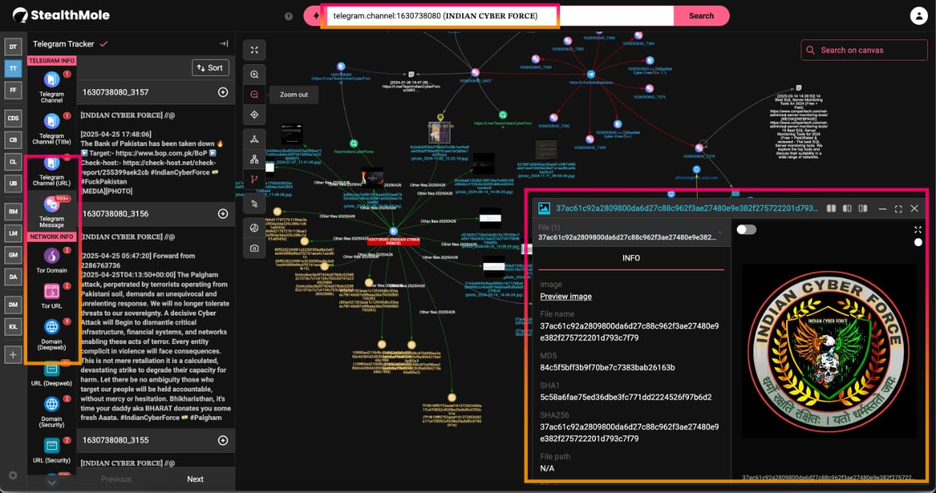Select the DT module in left rail
Viewport: 936px width, 493px height.
click(13, 47)
